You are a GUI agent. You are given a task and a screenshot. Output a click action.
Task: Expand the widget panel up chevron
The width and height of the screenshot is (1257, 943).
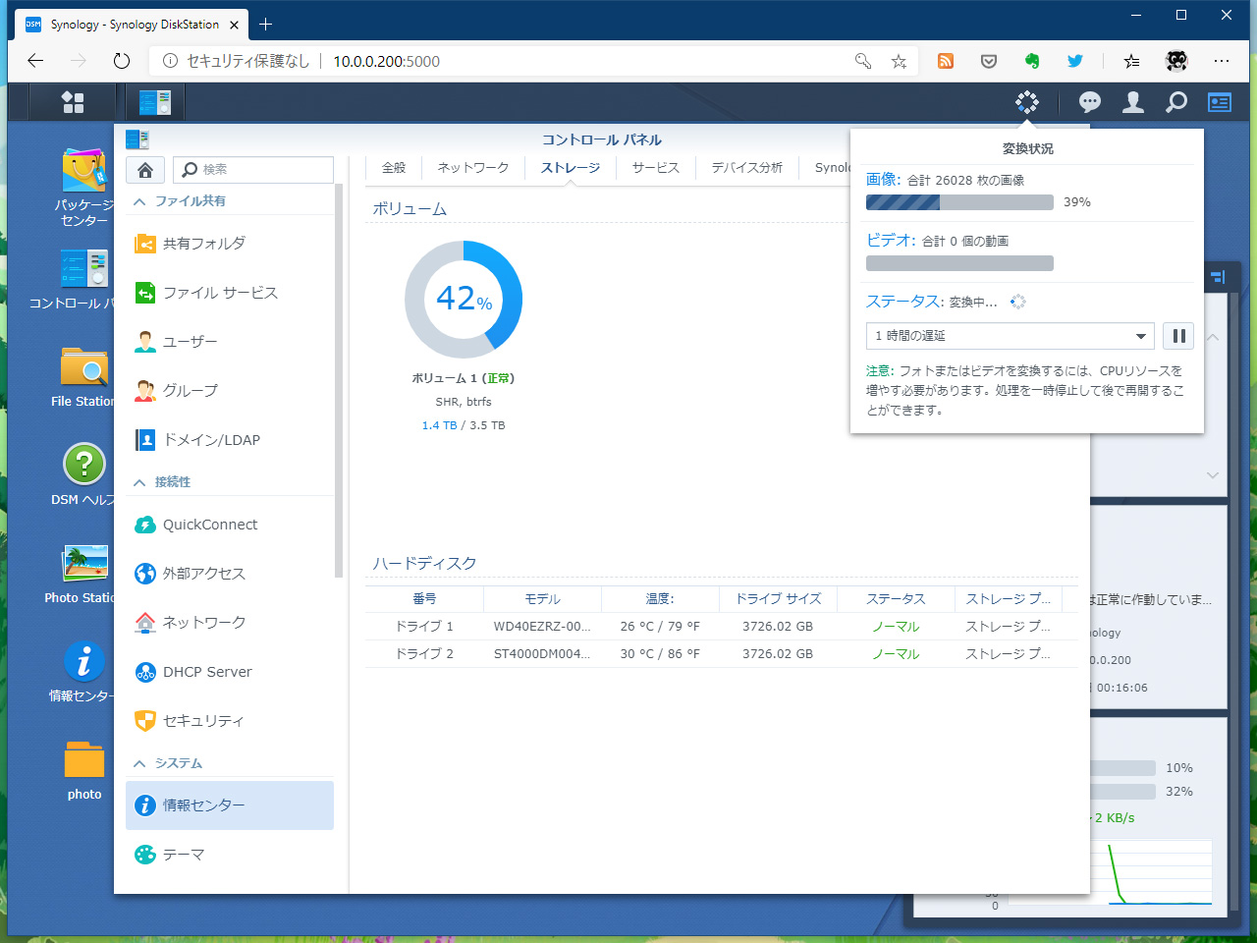pyautogui.click(x=1213, y=337)
